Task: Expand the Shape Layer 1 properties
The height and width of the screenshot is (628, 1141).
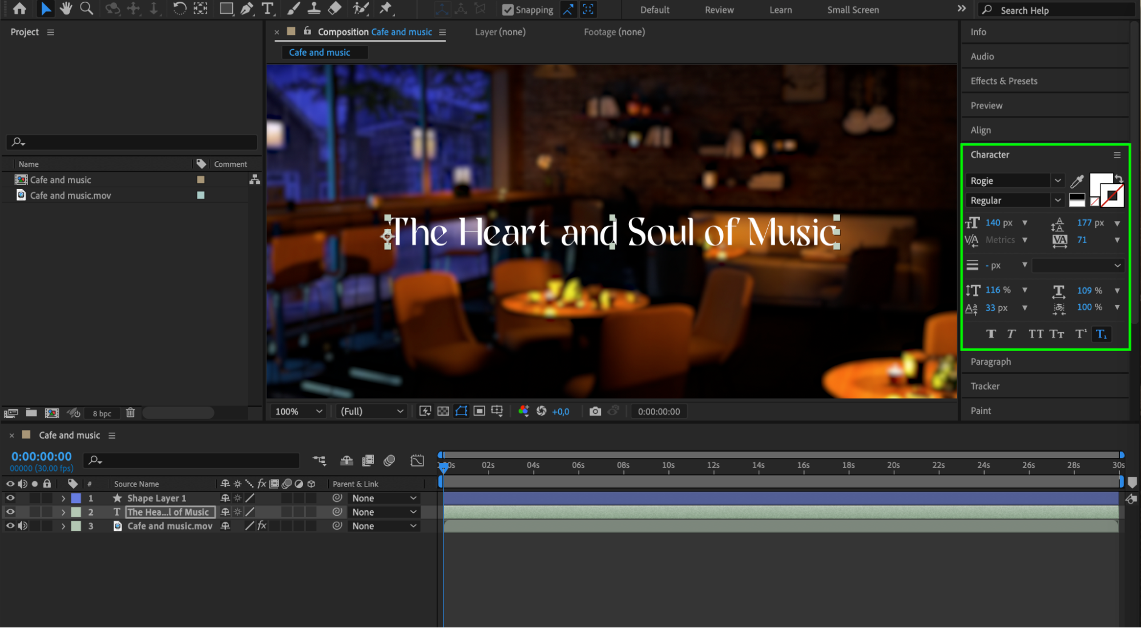Action: [63, 498]
